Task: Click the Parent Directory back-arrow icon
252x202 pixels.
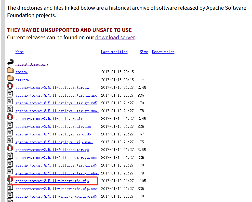Action: 10,62
